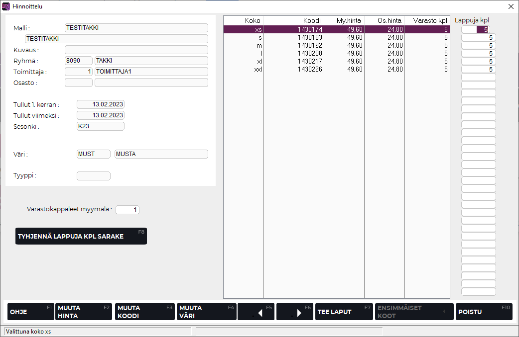The height and width of the screenshot is (337, 519).
Task: Click MUUTA HINTA button
Action: click(x=83, y=312)
